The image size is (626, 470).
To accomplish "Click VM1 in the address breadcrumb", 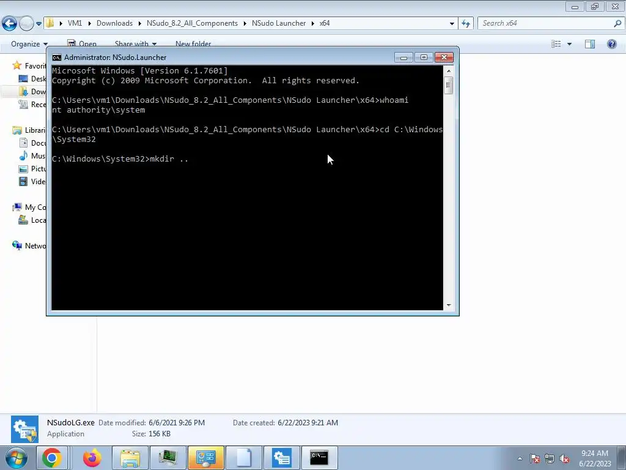I will (x=75, y=23).
